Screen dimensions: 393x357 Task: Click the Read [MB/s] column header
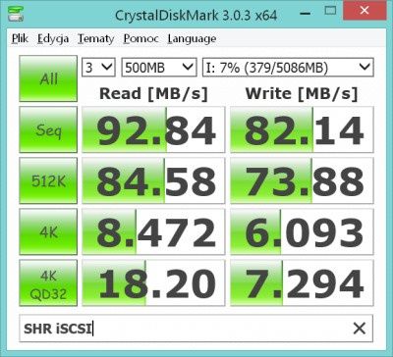[153, 93]
